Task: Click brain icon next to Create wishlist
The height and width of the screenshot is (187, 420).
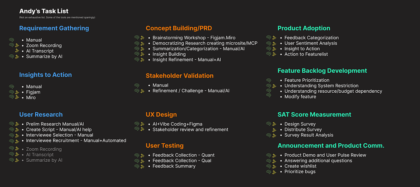Action: coord(269,166)
